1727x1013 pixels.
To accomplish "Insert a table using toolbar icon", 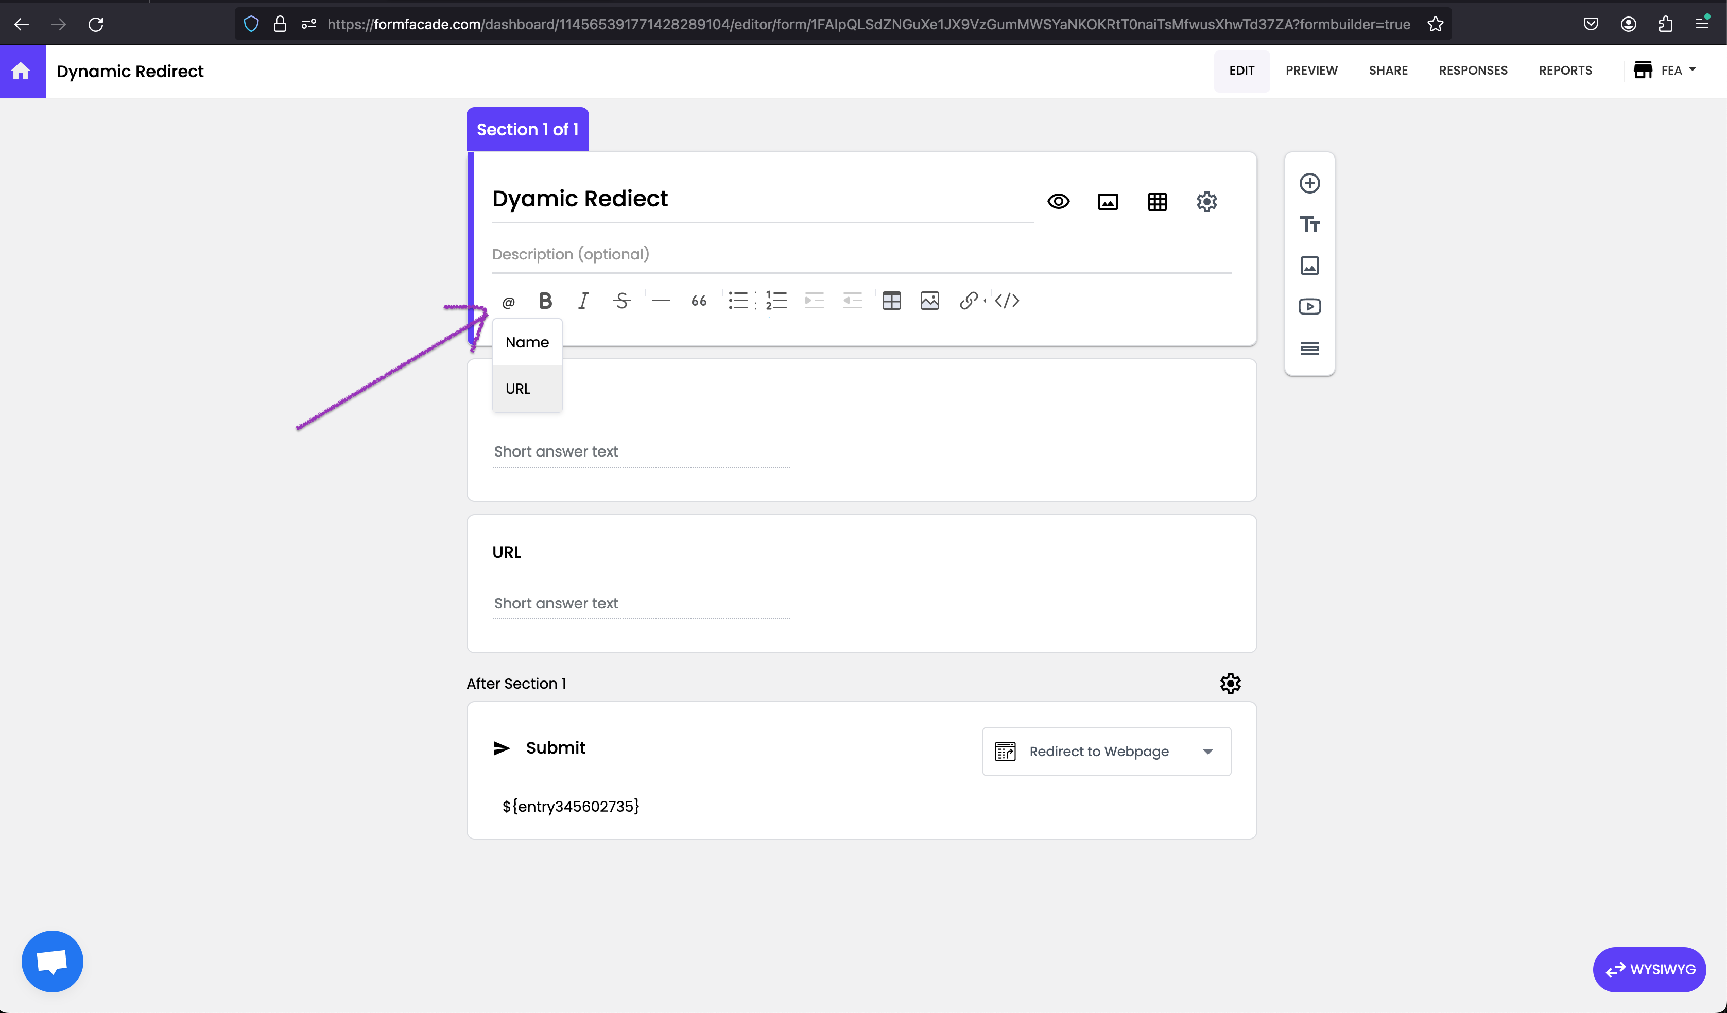I will [x=891, y=301].
